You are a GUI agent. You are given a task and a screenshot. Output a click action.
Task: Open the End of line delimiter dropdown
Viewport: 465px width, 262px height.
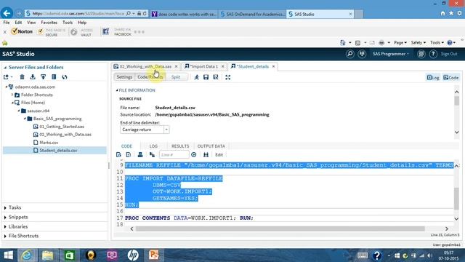[x=166, y=130]
